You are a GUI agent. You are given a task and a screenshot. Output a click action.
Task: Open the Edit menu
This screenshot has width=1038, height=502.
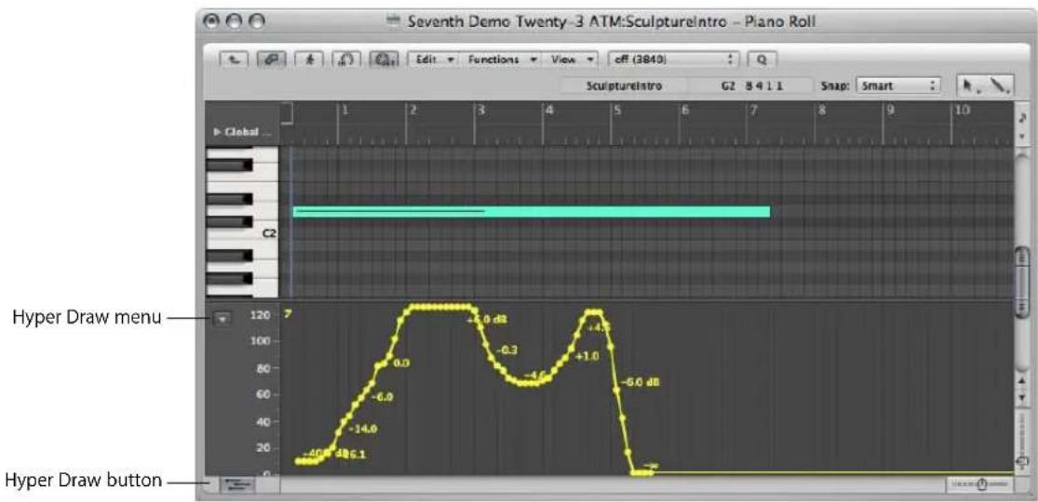click(433, 59)
